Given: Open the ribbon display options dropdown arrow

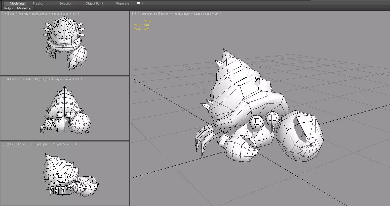Looking at the screenshot, I should [x=142, y=3].
